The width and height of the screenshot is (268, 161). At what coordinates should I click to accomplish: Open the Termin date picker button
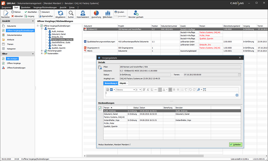[x=239, y=75]
